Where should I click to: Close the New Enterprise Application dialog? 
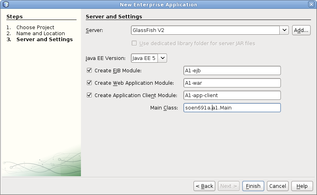[311, 4]
